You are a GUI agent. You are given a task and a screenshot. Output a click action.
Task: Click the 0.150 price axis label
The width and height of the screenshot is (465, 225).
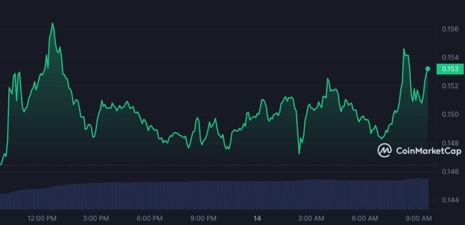[x=450, y=114]
